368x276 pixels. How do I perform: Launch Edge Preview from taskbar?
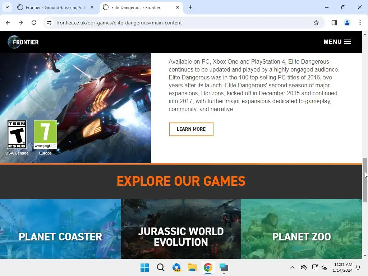[x=176, y=267]
